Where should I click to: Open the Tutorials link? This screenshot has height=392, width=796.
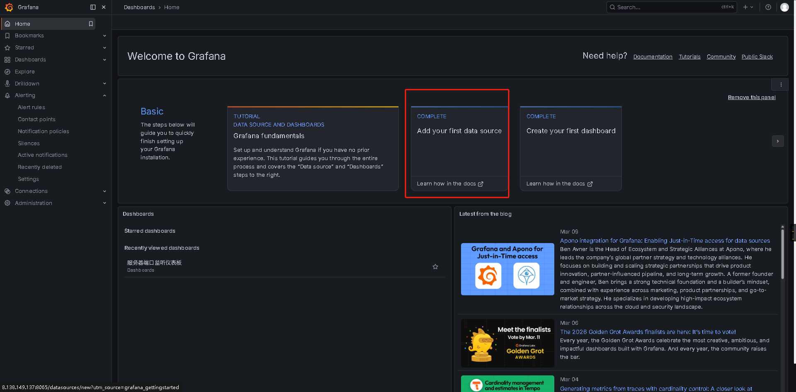(x=689, y=57)
